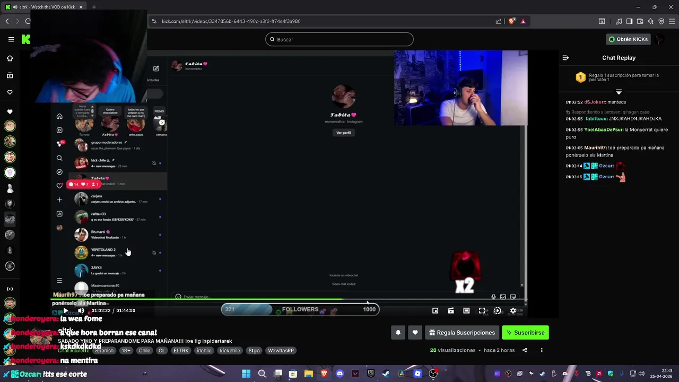The height and width of the screenshot is (382, 679).
Task: Mute the video with speaker icon
Action: click(x=81, y=310)
